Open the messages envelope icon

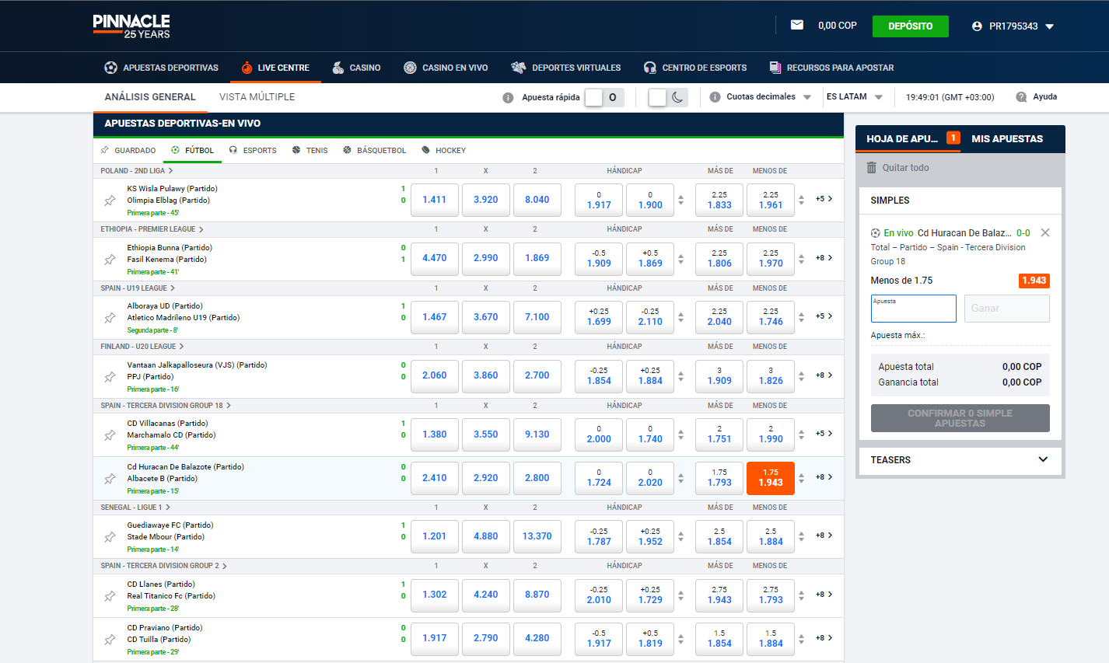coord(796,25)
